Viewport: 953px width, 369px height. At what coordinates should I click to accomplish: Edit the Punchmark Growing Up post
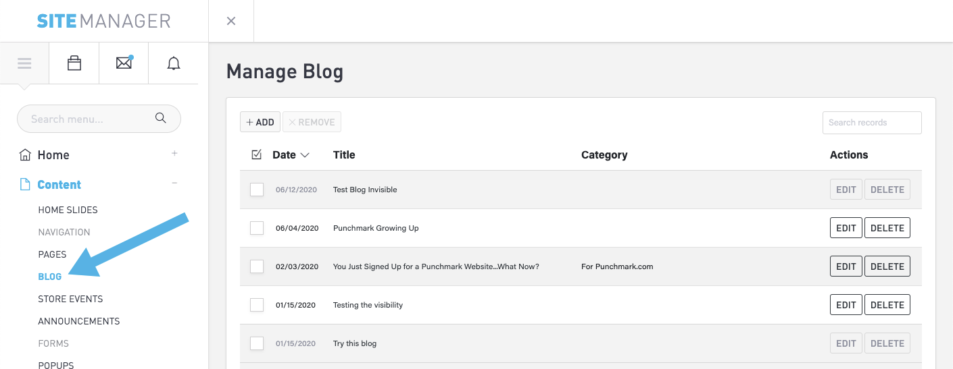846,228
